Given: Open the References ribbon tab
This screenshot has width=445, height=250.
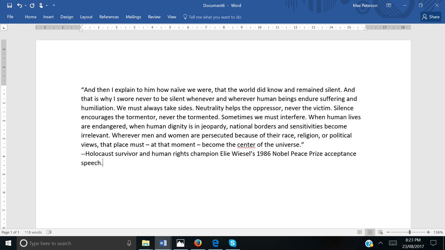Looking at the screenshot, I should pos(109,17).
